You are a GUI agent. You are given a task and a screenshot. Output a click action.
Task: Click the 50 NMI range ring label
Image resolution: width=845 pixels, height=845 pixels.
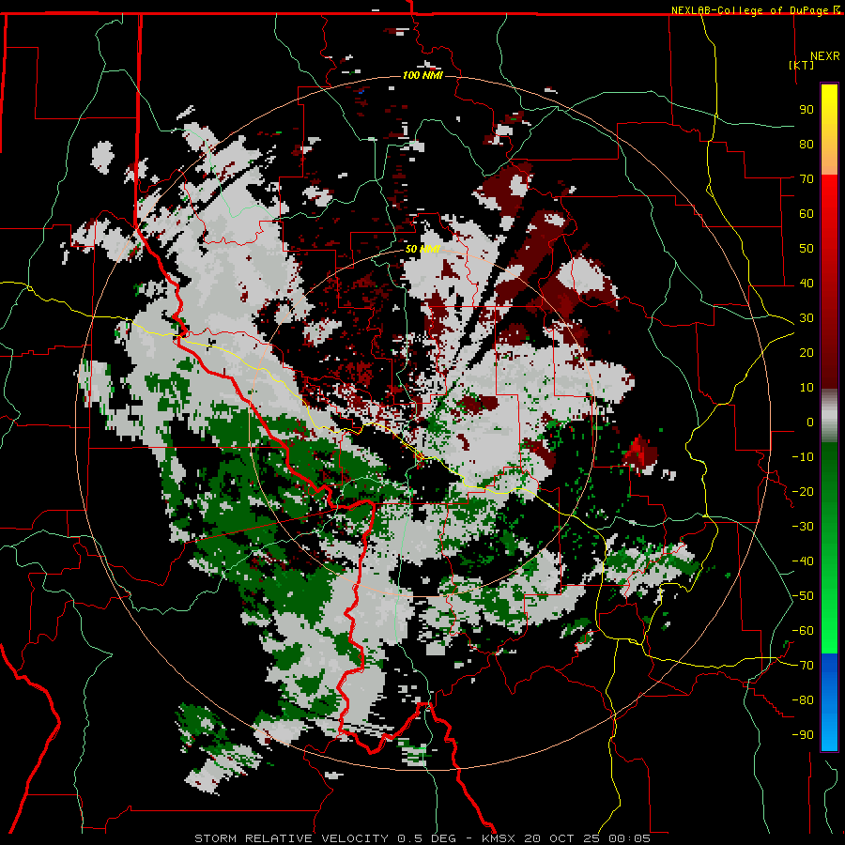click(x=422, y=249)
